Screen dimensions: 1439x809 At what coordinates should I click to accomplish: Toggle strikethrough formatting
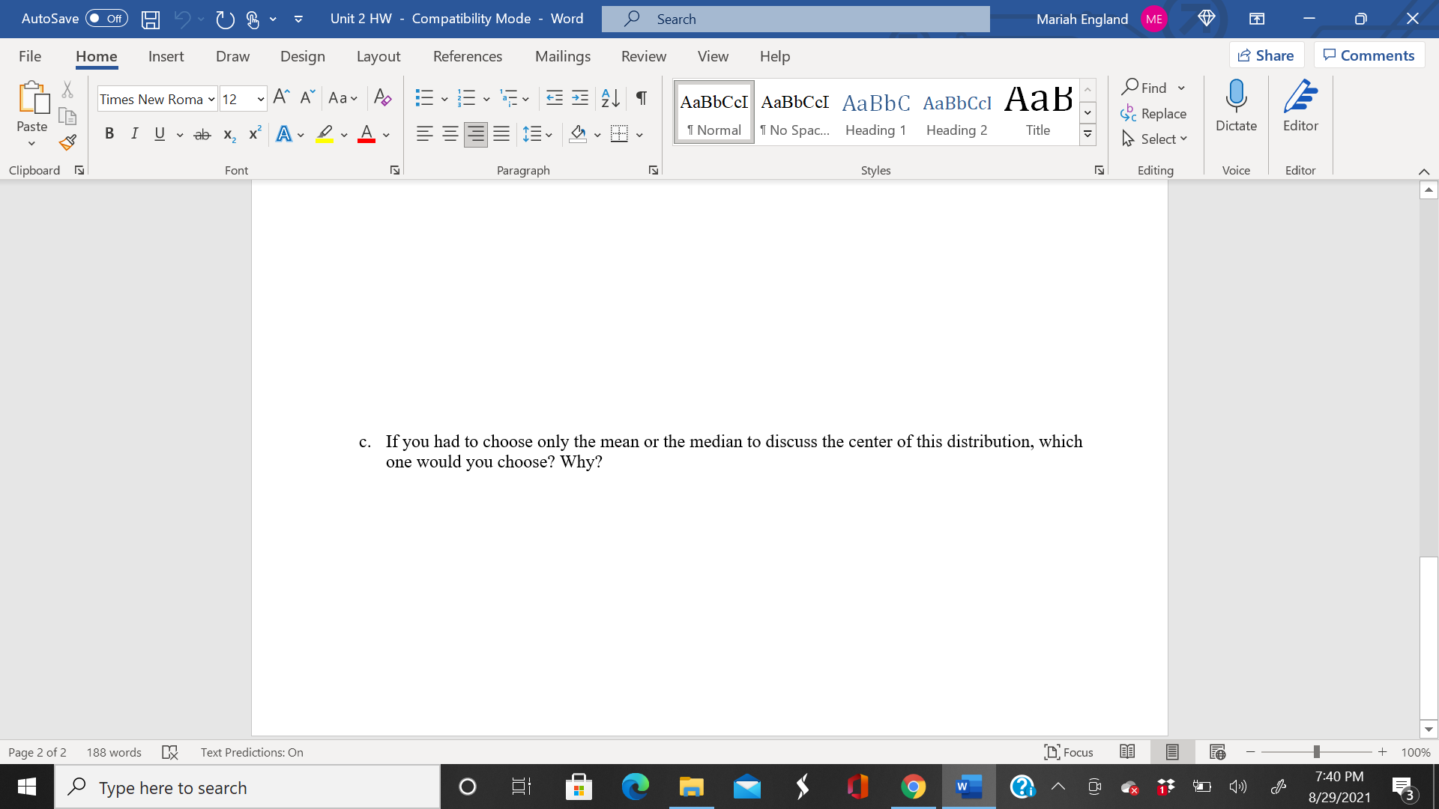click(201, 133)
